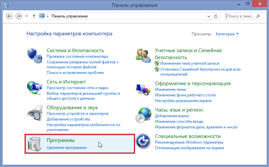Open Учетные записи и Семейная безопасность
Image resolution: width=269 pixels, height=167 pixels.
pos(188,54)
